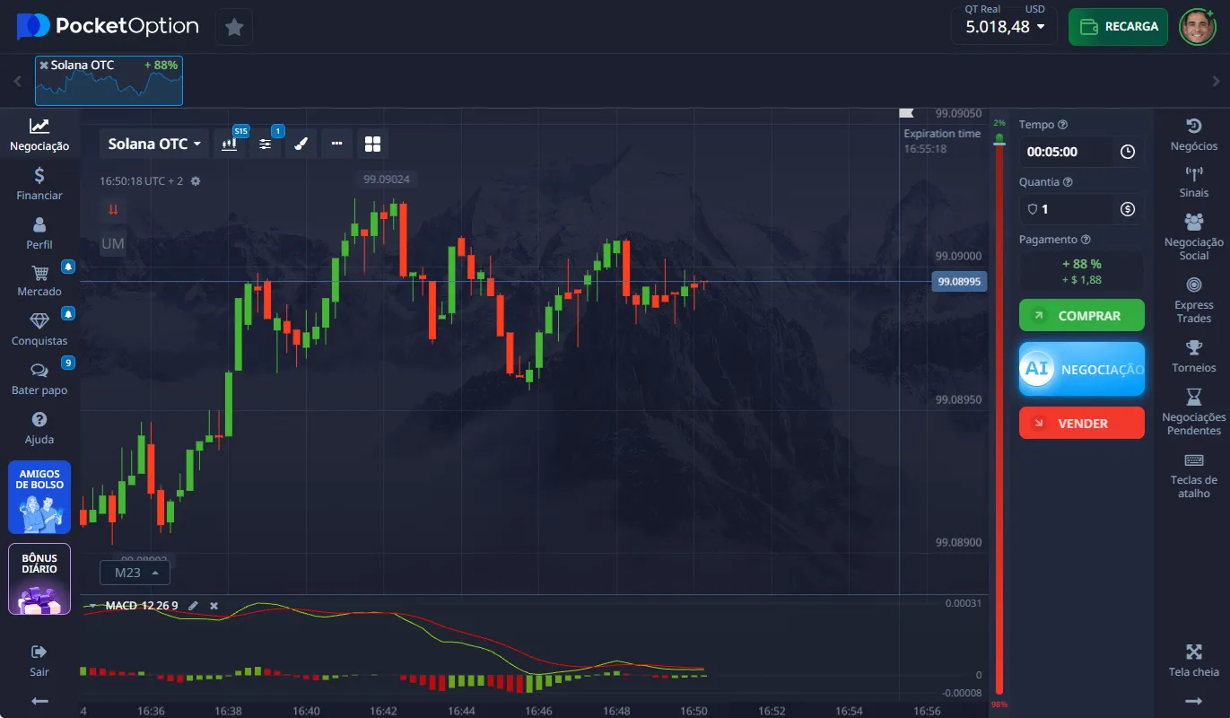This screenshot has height=718, width=1230.
Task: Expand the M23 timeframe selector
Action: click(x=135, y=572)
